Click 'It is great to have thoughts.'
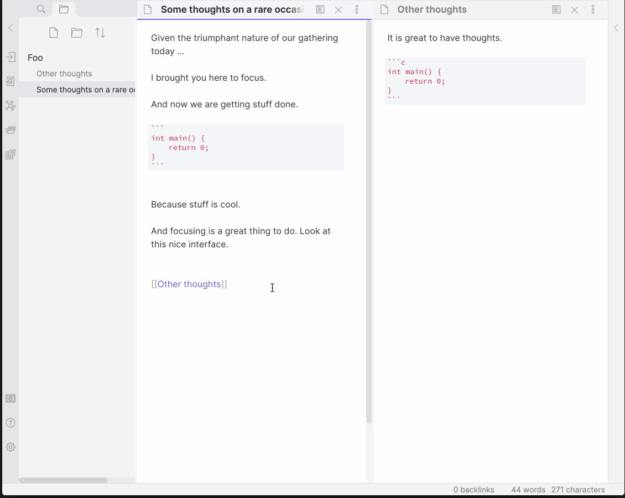625x498 pixels. (x=445, y=38)
